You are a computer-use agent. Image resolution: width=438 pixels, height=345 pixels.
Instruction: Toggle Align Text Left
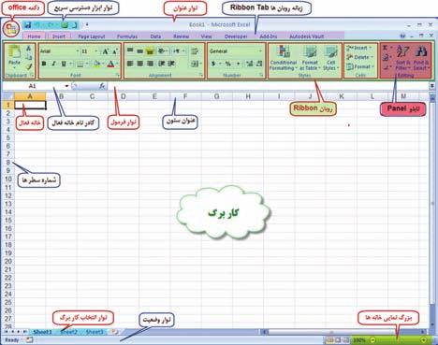tap(130, 64)
